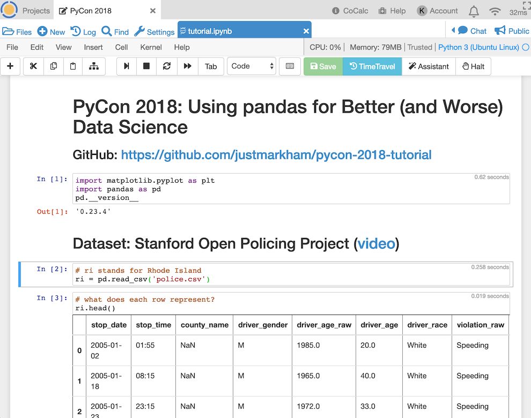Open the File menu
The width and height of the screenshot is (531, 418).
coord(12,47)
